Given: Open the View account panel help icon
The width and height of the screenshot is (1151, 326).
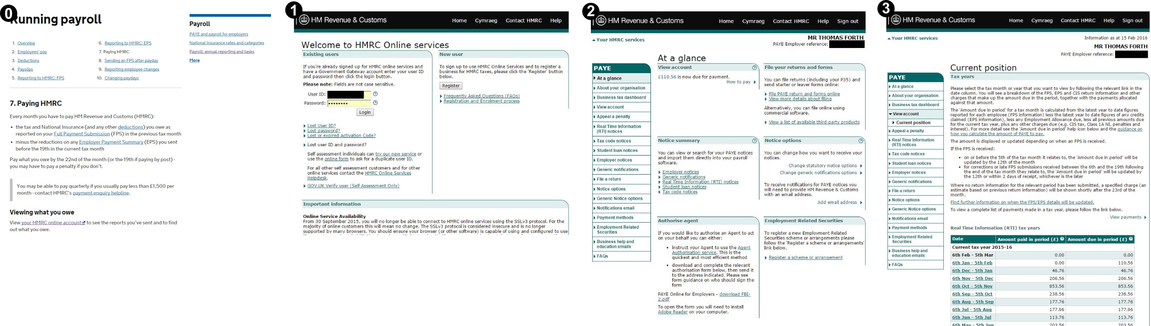Looking at the screenshot, I should point(755,68).
